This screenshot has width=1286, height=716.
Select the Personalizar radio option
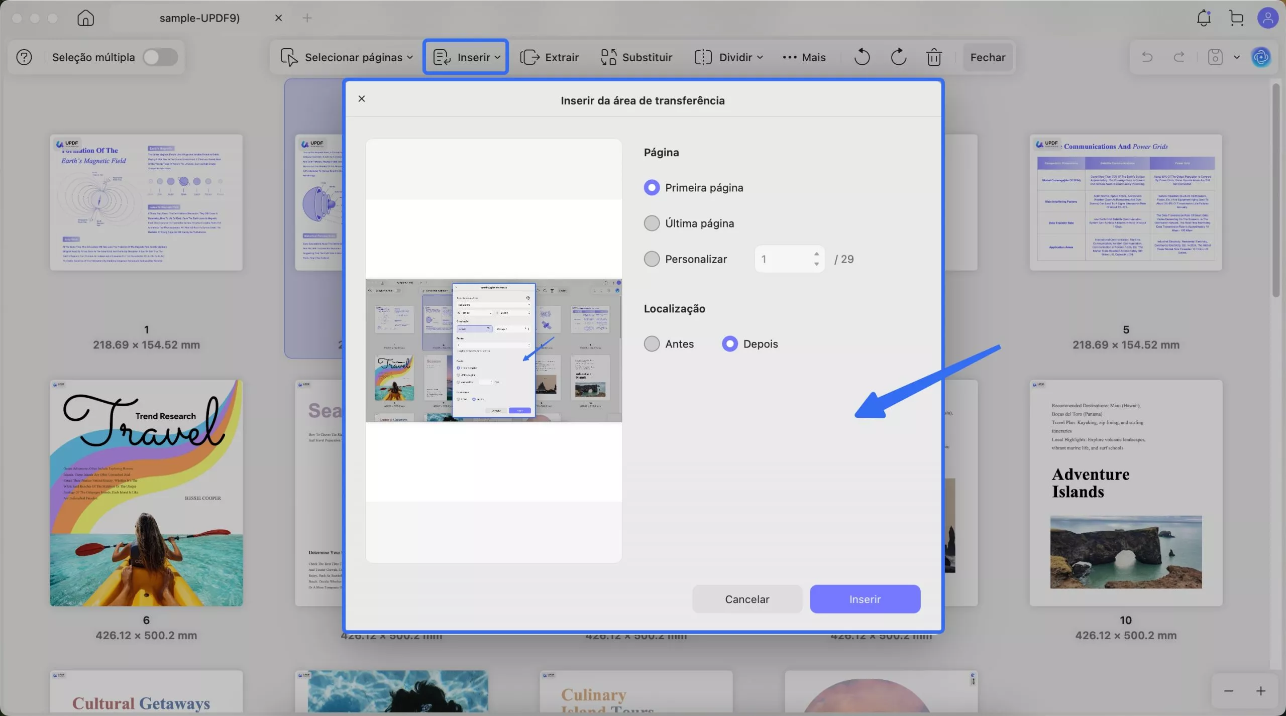(652, 259)
